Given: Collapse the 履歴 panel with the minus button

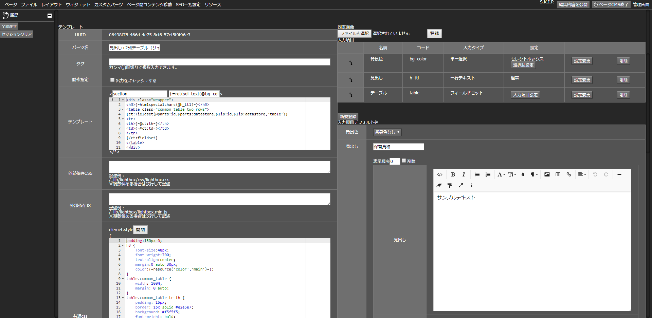Looking at the screenshot, I should point(50,16).
